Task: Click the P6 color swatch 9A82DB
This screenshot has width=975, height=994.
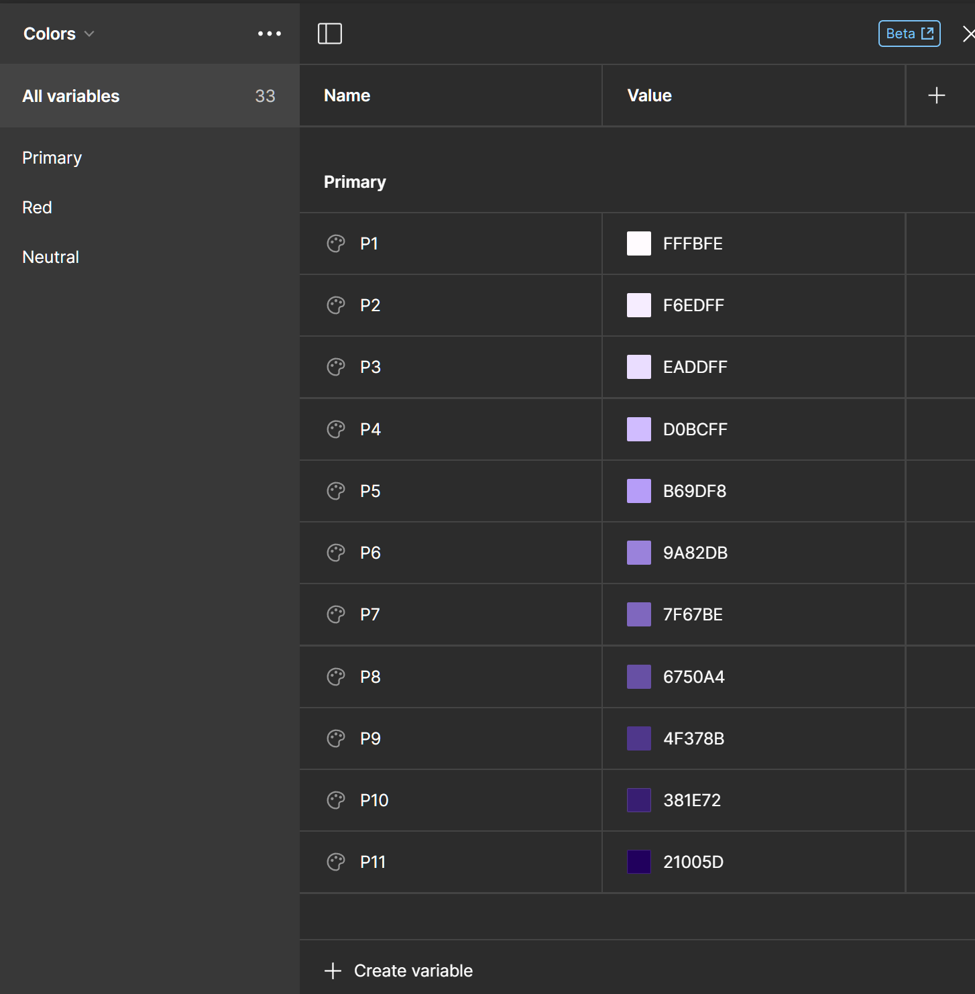Action: tap(638, 553)
